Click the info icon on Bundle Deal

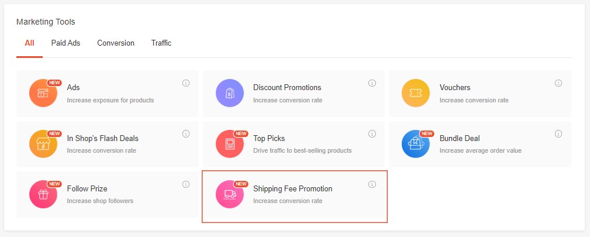tap(558, 134)
